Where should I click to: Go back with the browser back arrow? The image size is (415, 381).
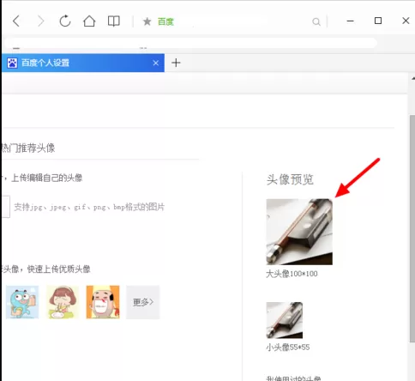16,21
